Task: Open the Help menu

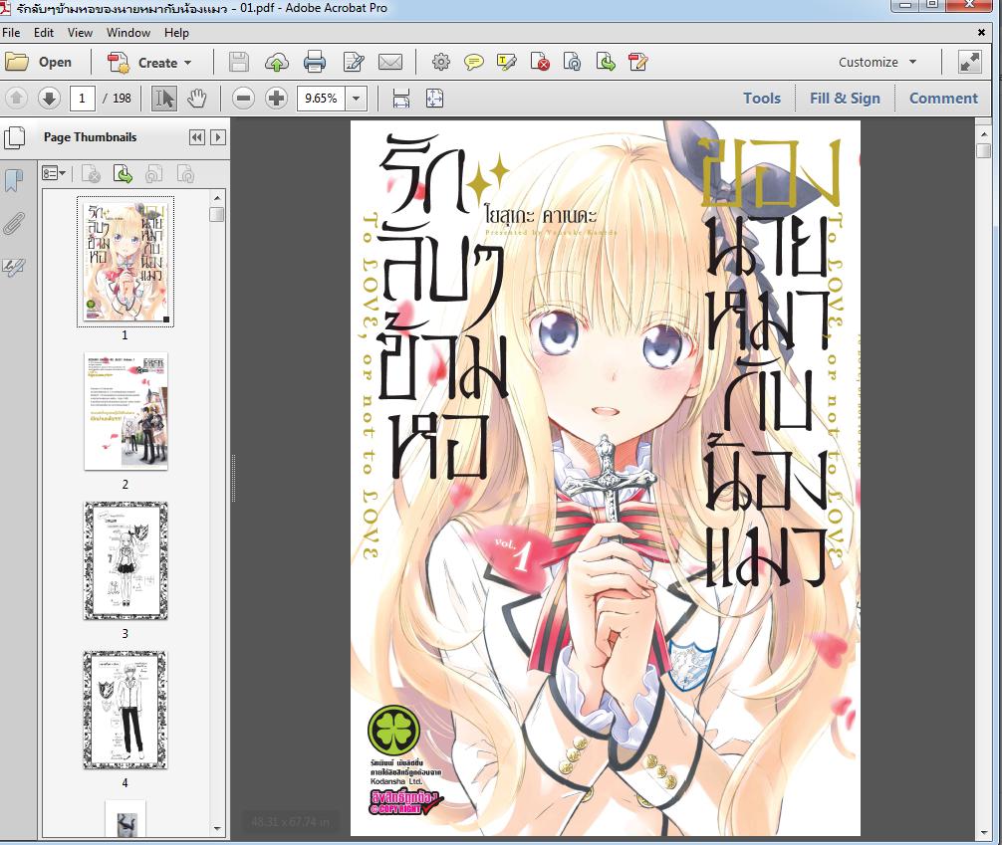Action: click(176, 33)
